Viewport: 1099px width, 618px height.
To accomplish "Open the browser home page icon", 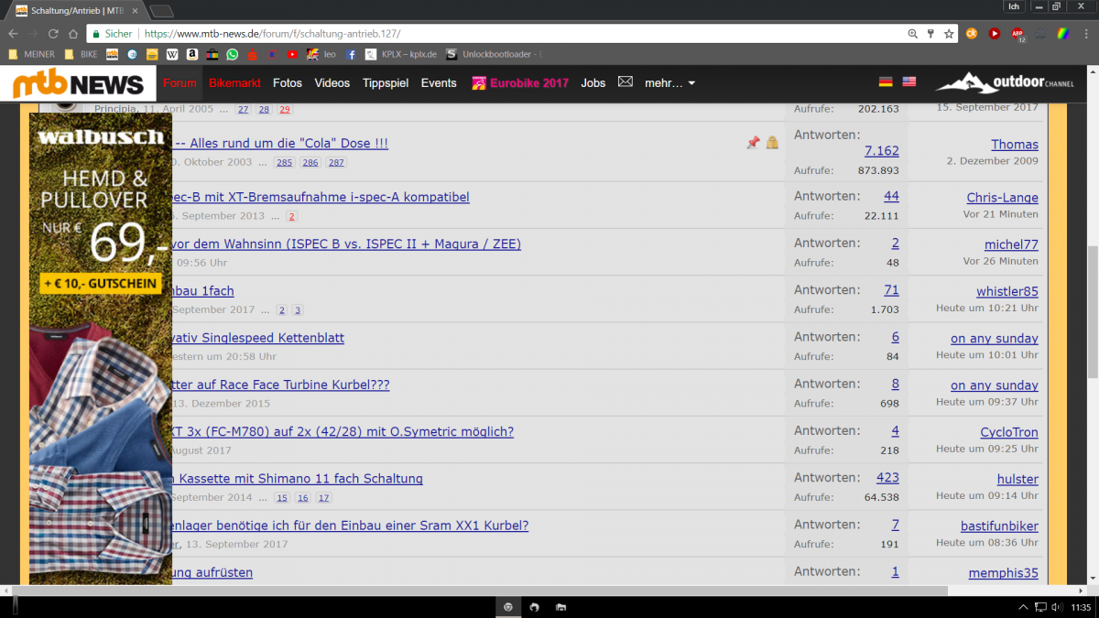I will pos(72,33).
